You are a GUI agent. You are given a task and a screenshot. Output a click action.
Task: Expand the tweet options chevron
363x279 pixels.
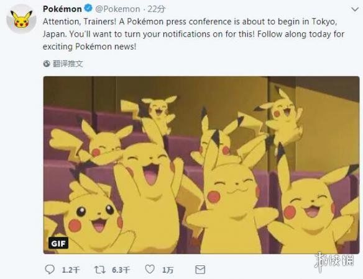355,9
